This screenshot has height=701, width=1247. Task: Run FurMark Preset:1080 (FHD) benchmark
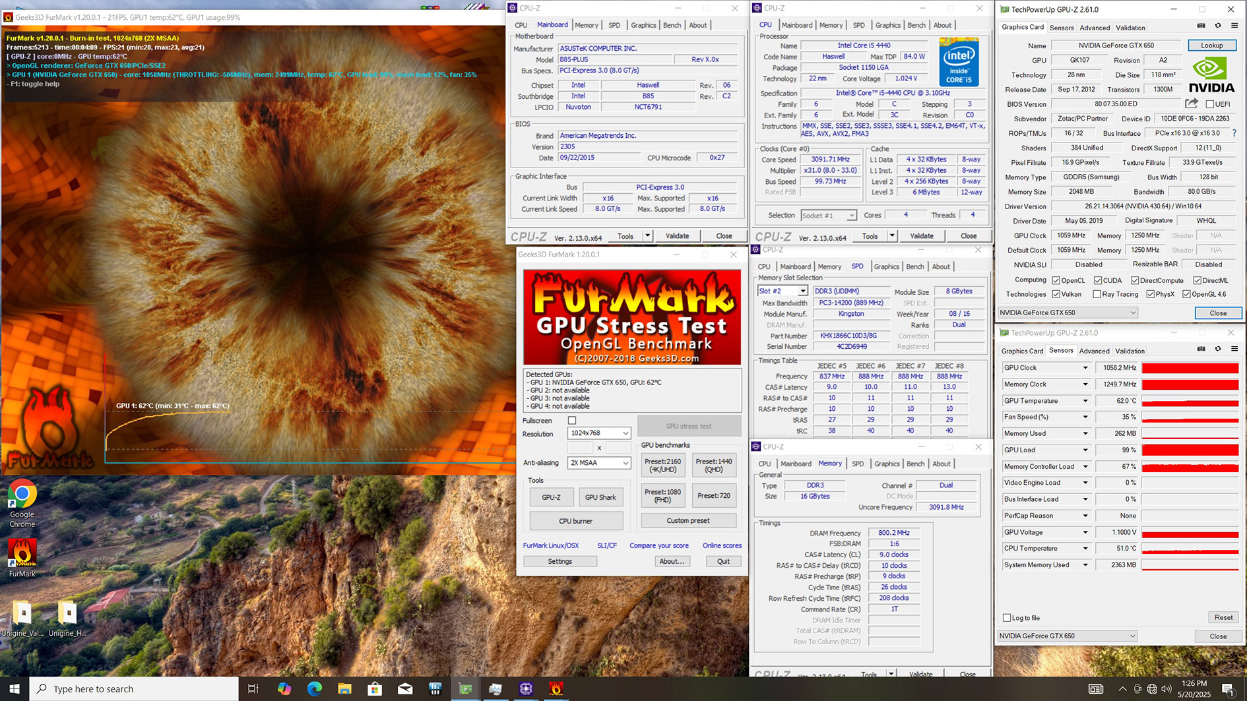(662, 495)
